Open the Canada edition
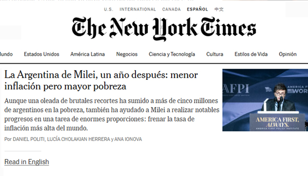 pyautogui.click(x=171, y=9)
